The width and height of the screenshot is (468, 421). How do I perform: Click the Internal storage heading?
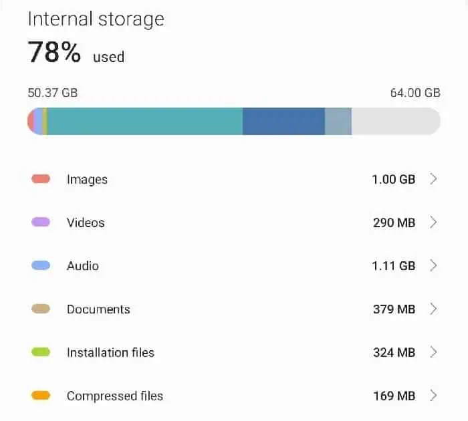pyautogui.click(x=96, y=19)
